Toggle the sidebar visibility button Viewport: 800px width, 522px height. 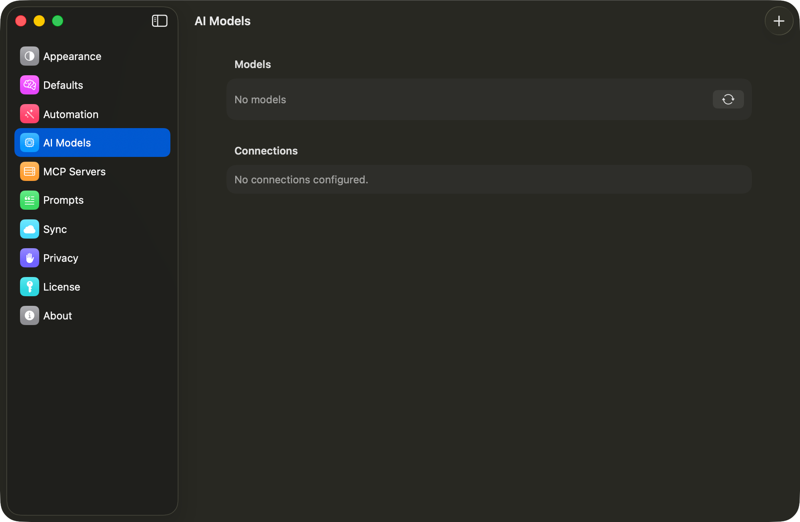[160, 21]
